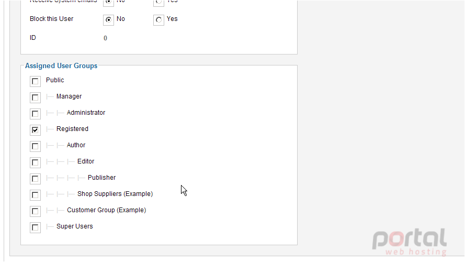465x262 pixels.
Task: Toggle the Editor group checkbox
Action: [35, 162]
